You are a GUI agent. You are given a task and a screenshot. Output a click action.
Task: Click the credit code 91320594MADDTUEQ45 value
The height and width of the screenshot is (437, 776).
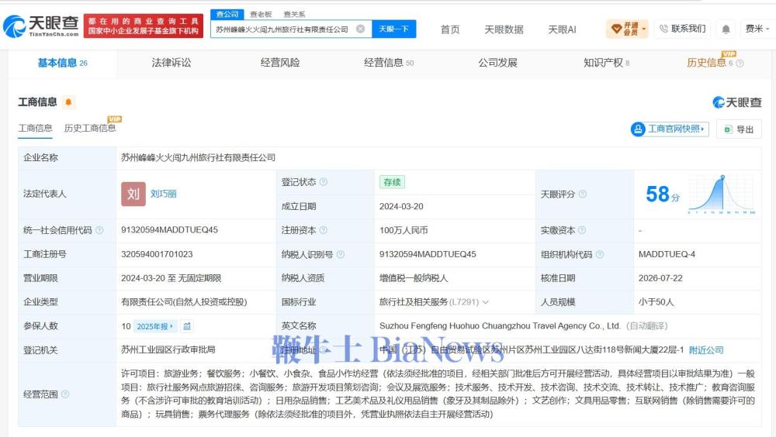point(169,230)
